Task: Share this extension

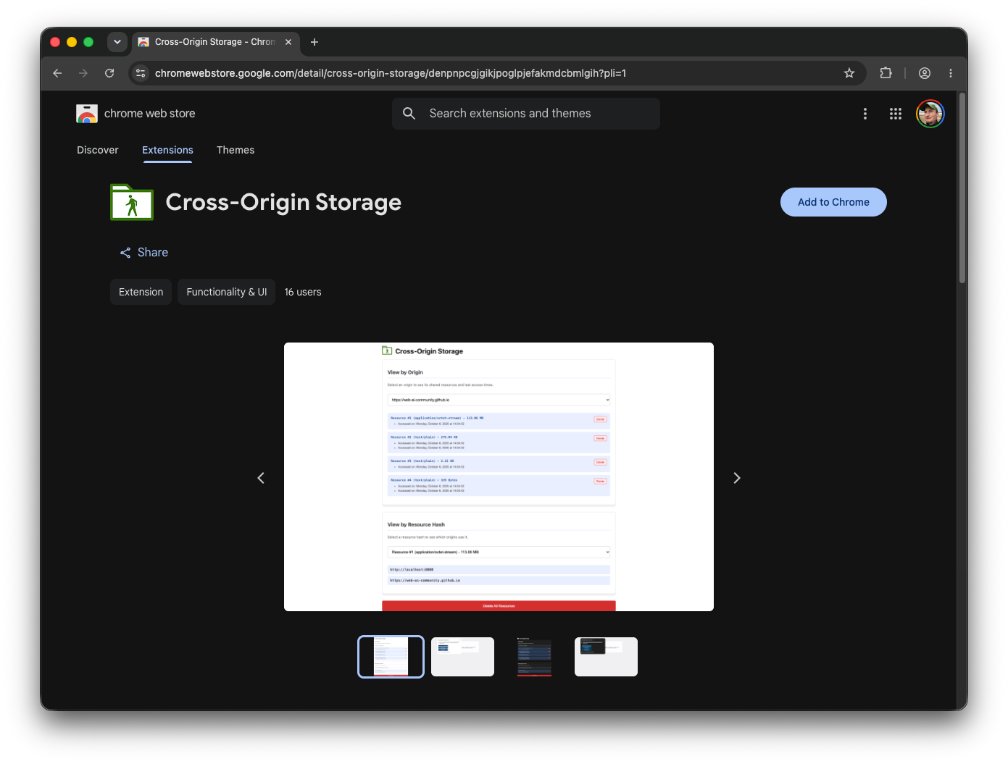Action: (x=144, y=252)
